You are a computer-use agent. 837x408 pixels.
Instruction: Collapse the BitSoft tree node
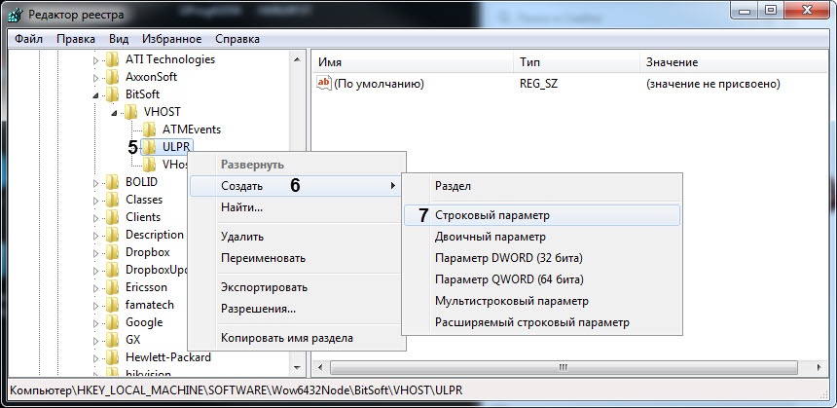tap(96, 94)
